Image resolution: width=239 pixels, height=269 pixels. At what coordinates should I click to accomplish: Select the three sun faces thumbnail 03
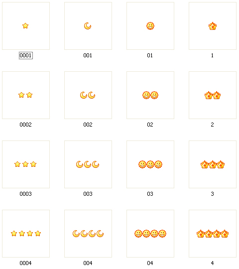(x=150, y=164)
